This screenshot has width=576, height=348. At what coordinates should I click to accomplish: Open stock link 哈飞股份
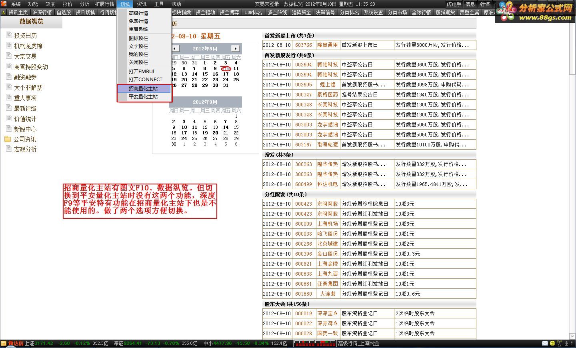pyautogui.click(x=328, y=234)
